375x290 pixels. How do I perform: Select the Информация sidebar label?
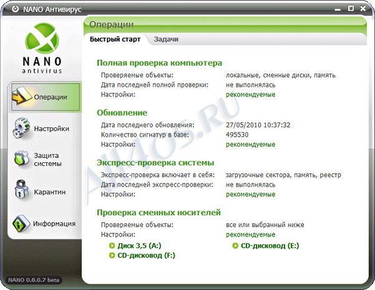click(54, 223)
